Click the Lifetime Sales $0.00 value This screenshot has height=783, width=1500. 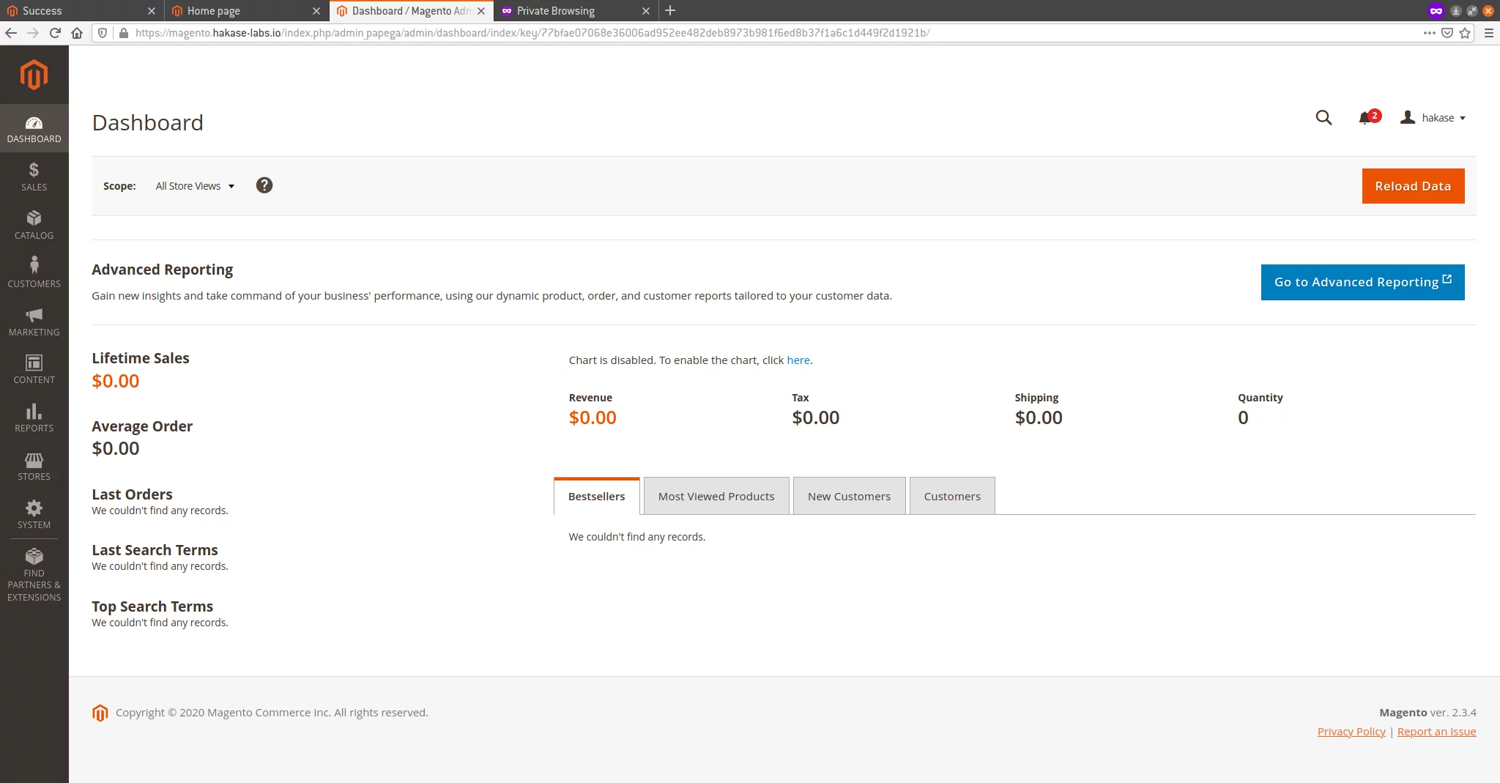click(116, 381)
